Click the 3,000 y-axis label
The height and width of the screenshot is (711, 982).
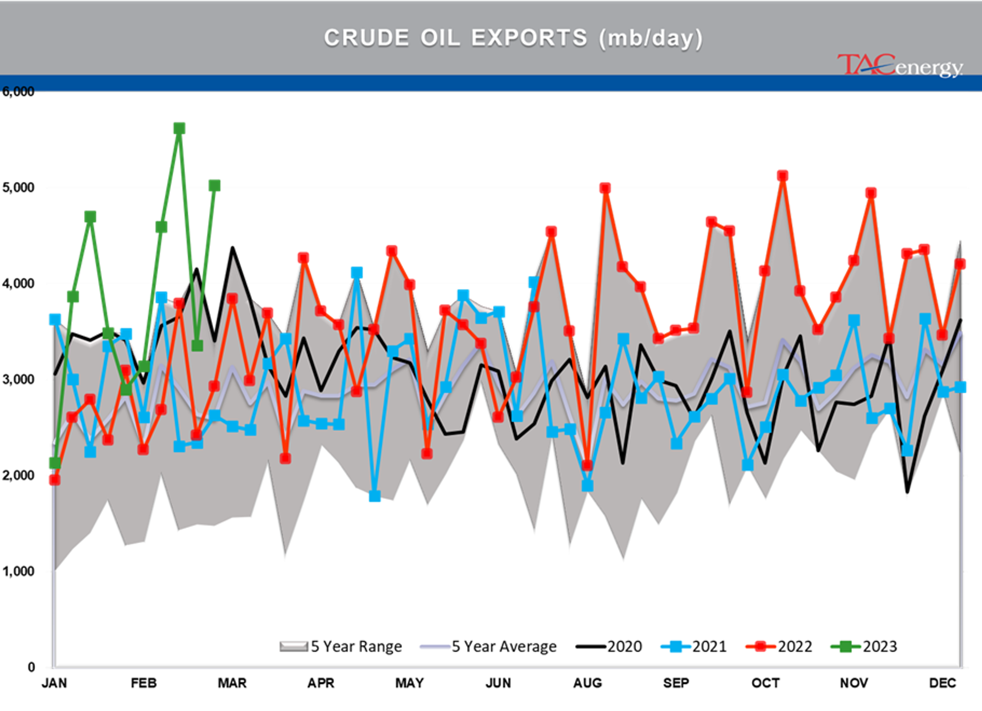tap(18, 379)
